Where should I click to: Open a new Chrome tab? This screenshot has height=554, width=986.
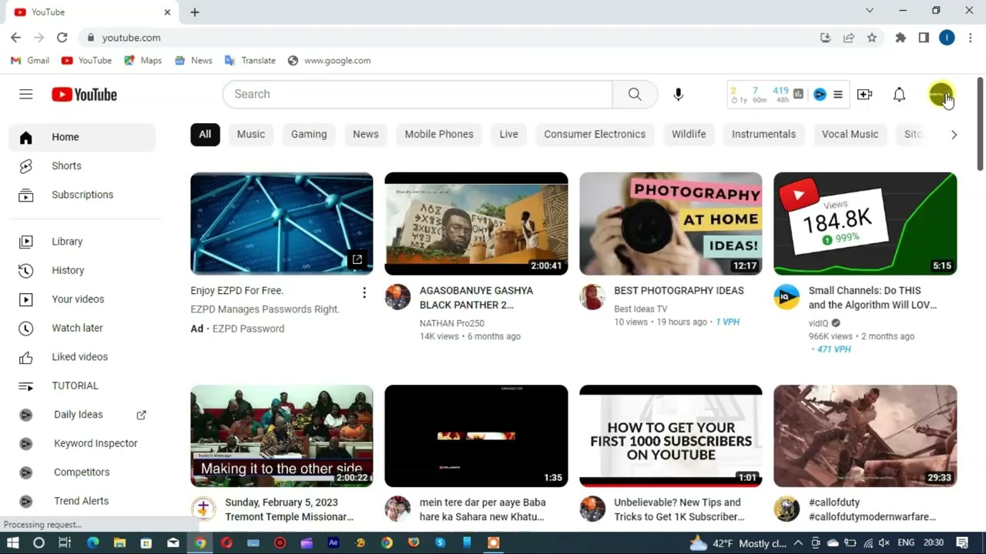click(x=195, y=12)
